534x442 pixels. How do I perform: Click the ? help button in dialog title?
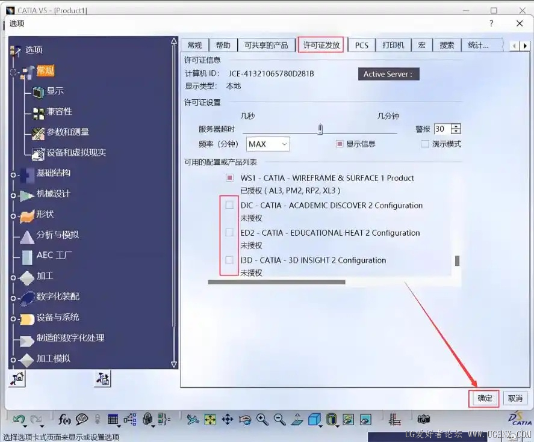click(491, 23)
